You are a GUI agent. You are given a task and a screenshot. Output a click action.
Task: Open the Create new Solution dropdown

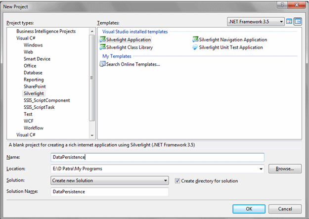tap(110, 180)
